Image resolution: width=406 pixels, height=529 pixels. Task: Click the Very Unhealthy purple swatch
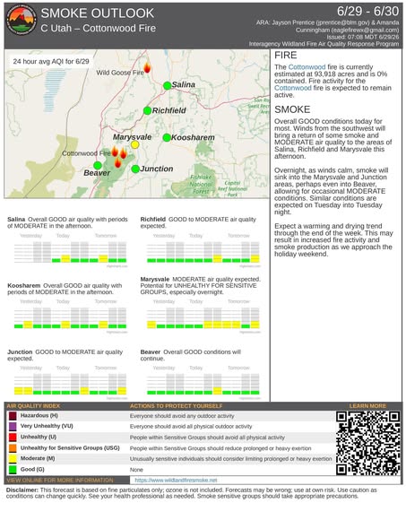click(13, 426)
